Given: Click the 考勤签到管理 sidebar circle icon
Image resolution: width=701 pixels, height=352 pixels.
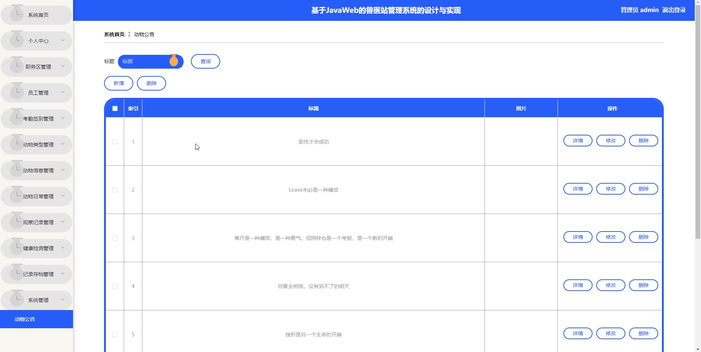Looking at the screenshot, I should pyautogui.click(x=17, y=118).
